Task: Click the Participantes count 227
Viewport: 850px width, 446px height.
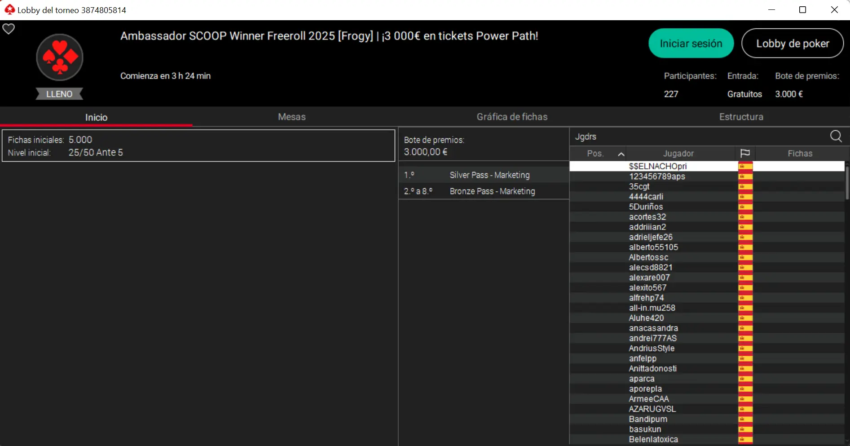Action: point(671,94)
